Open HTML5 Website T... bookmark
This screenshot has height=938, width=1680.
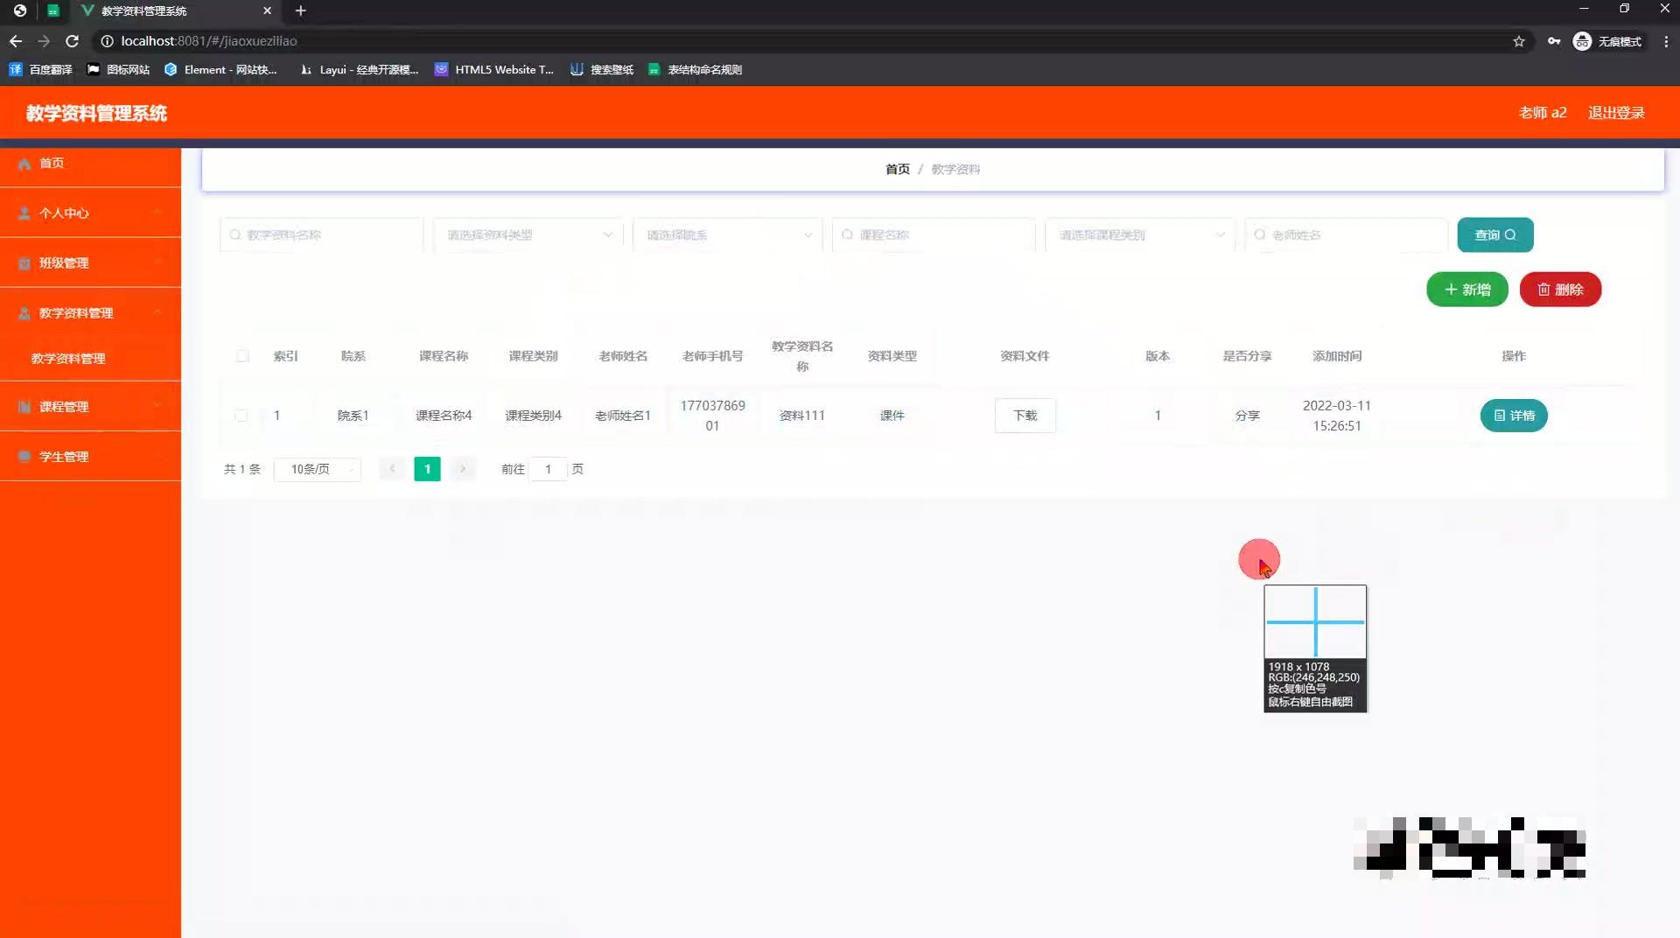click(494, 69)
